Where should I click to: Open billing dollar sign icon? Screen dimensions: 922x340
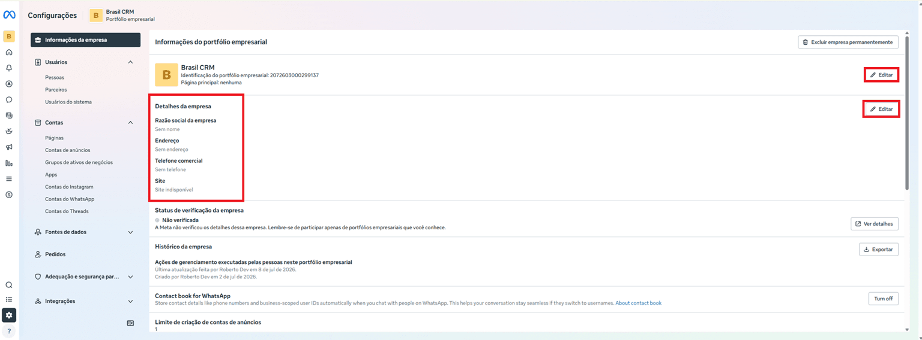[x=9, y=195]
